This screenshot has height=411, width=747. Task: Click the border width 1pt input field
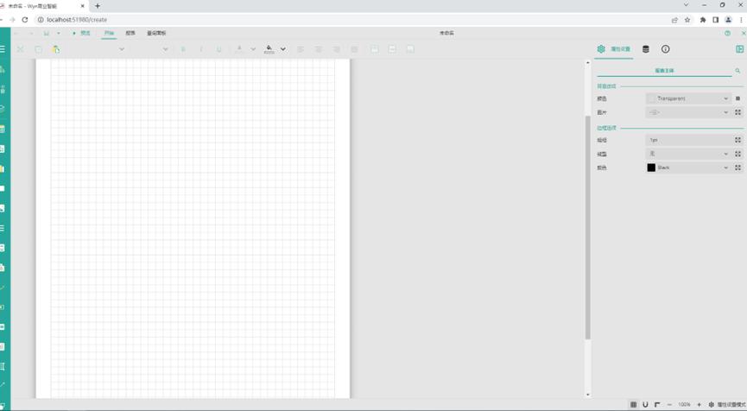[688, 140]
